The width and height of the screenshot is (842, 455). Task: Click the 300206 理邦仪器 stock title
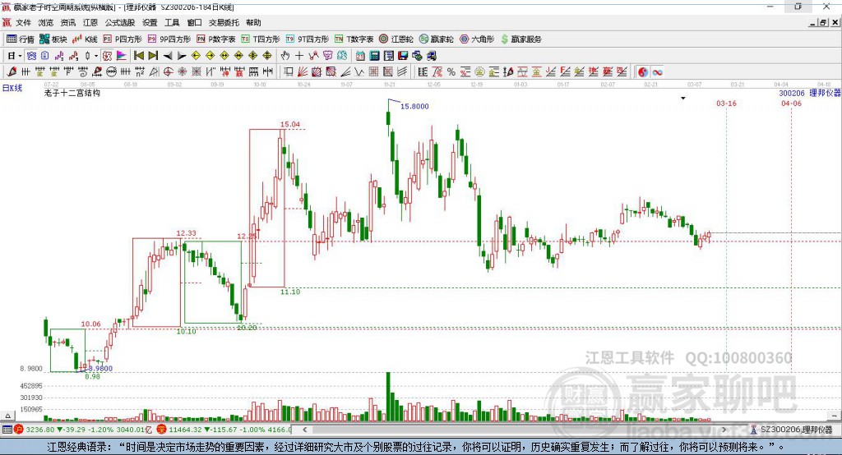[x=809, y=93]
